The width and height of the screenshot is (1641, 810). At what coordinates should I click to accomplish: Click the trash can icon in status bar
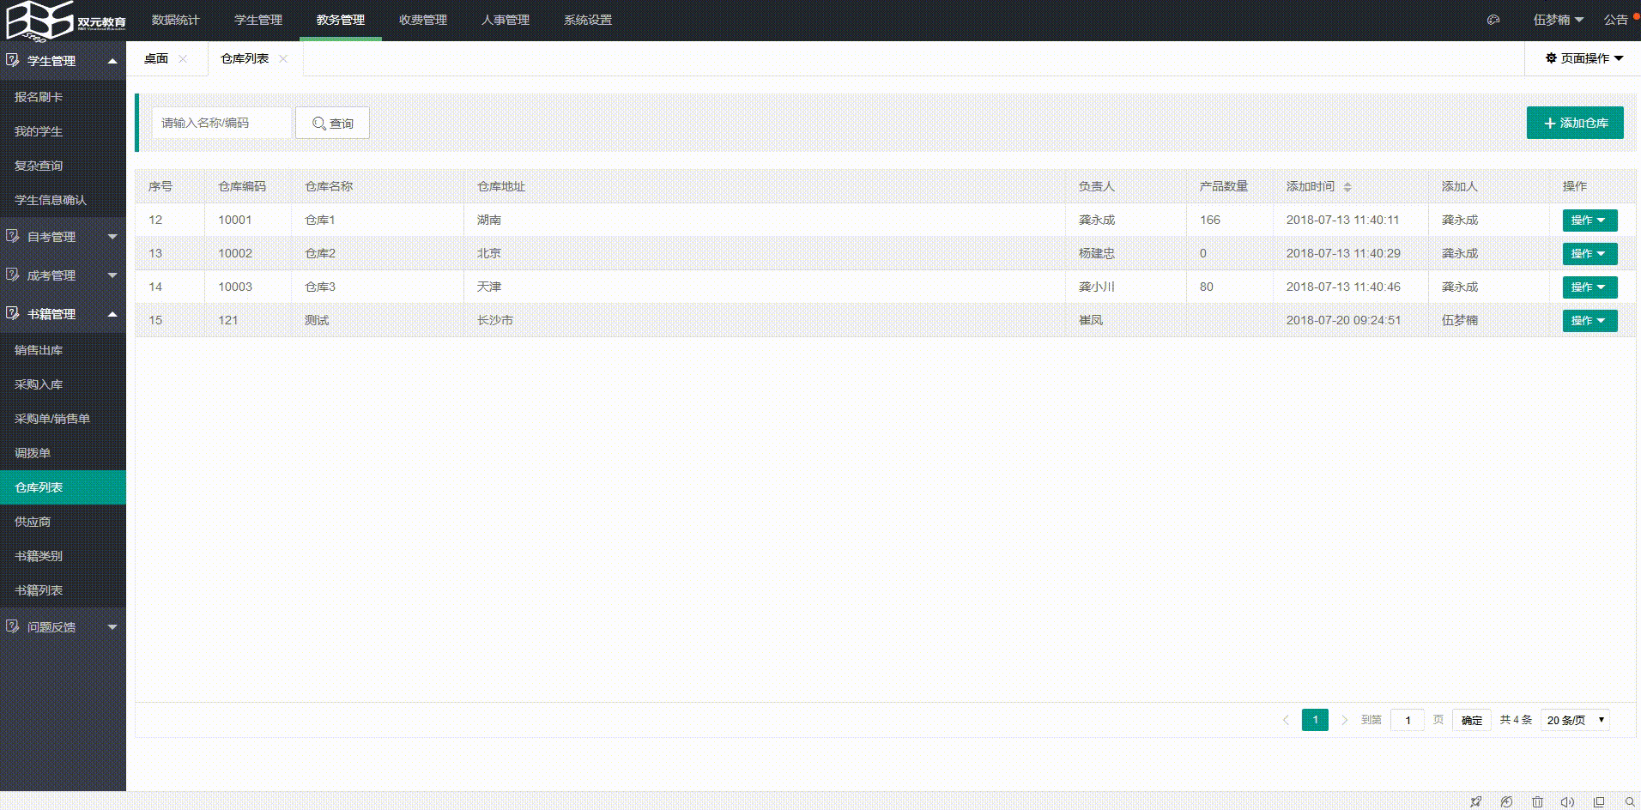1537,801
